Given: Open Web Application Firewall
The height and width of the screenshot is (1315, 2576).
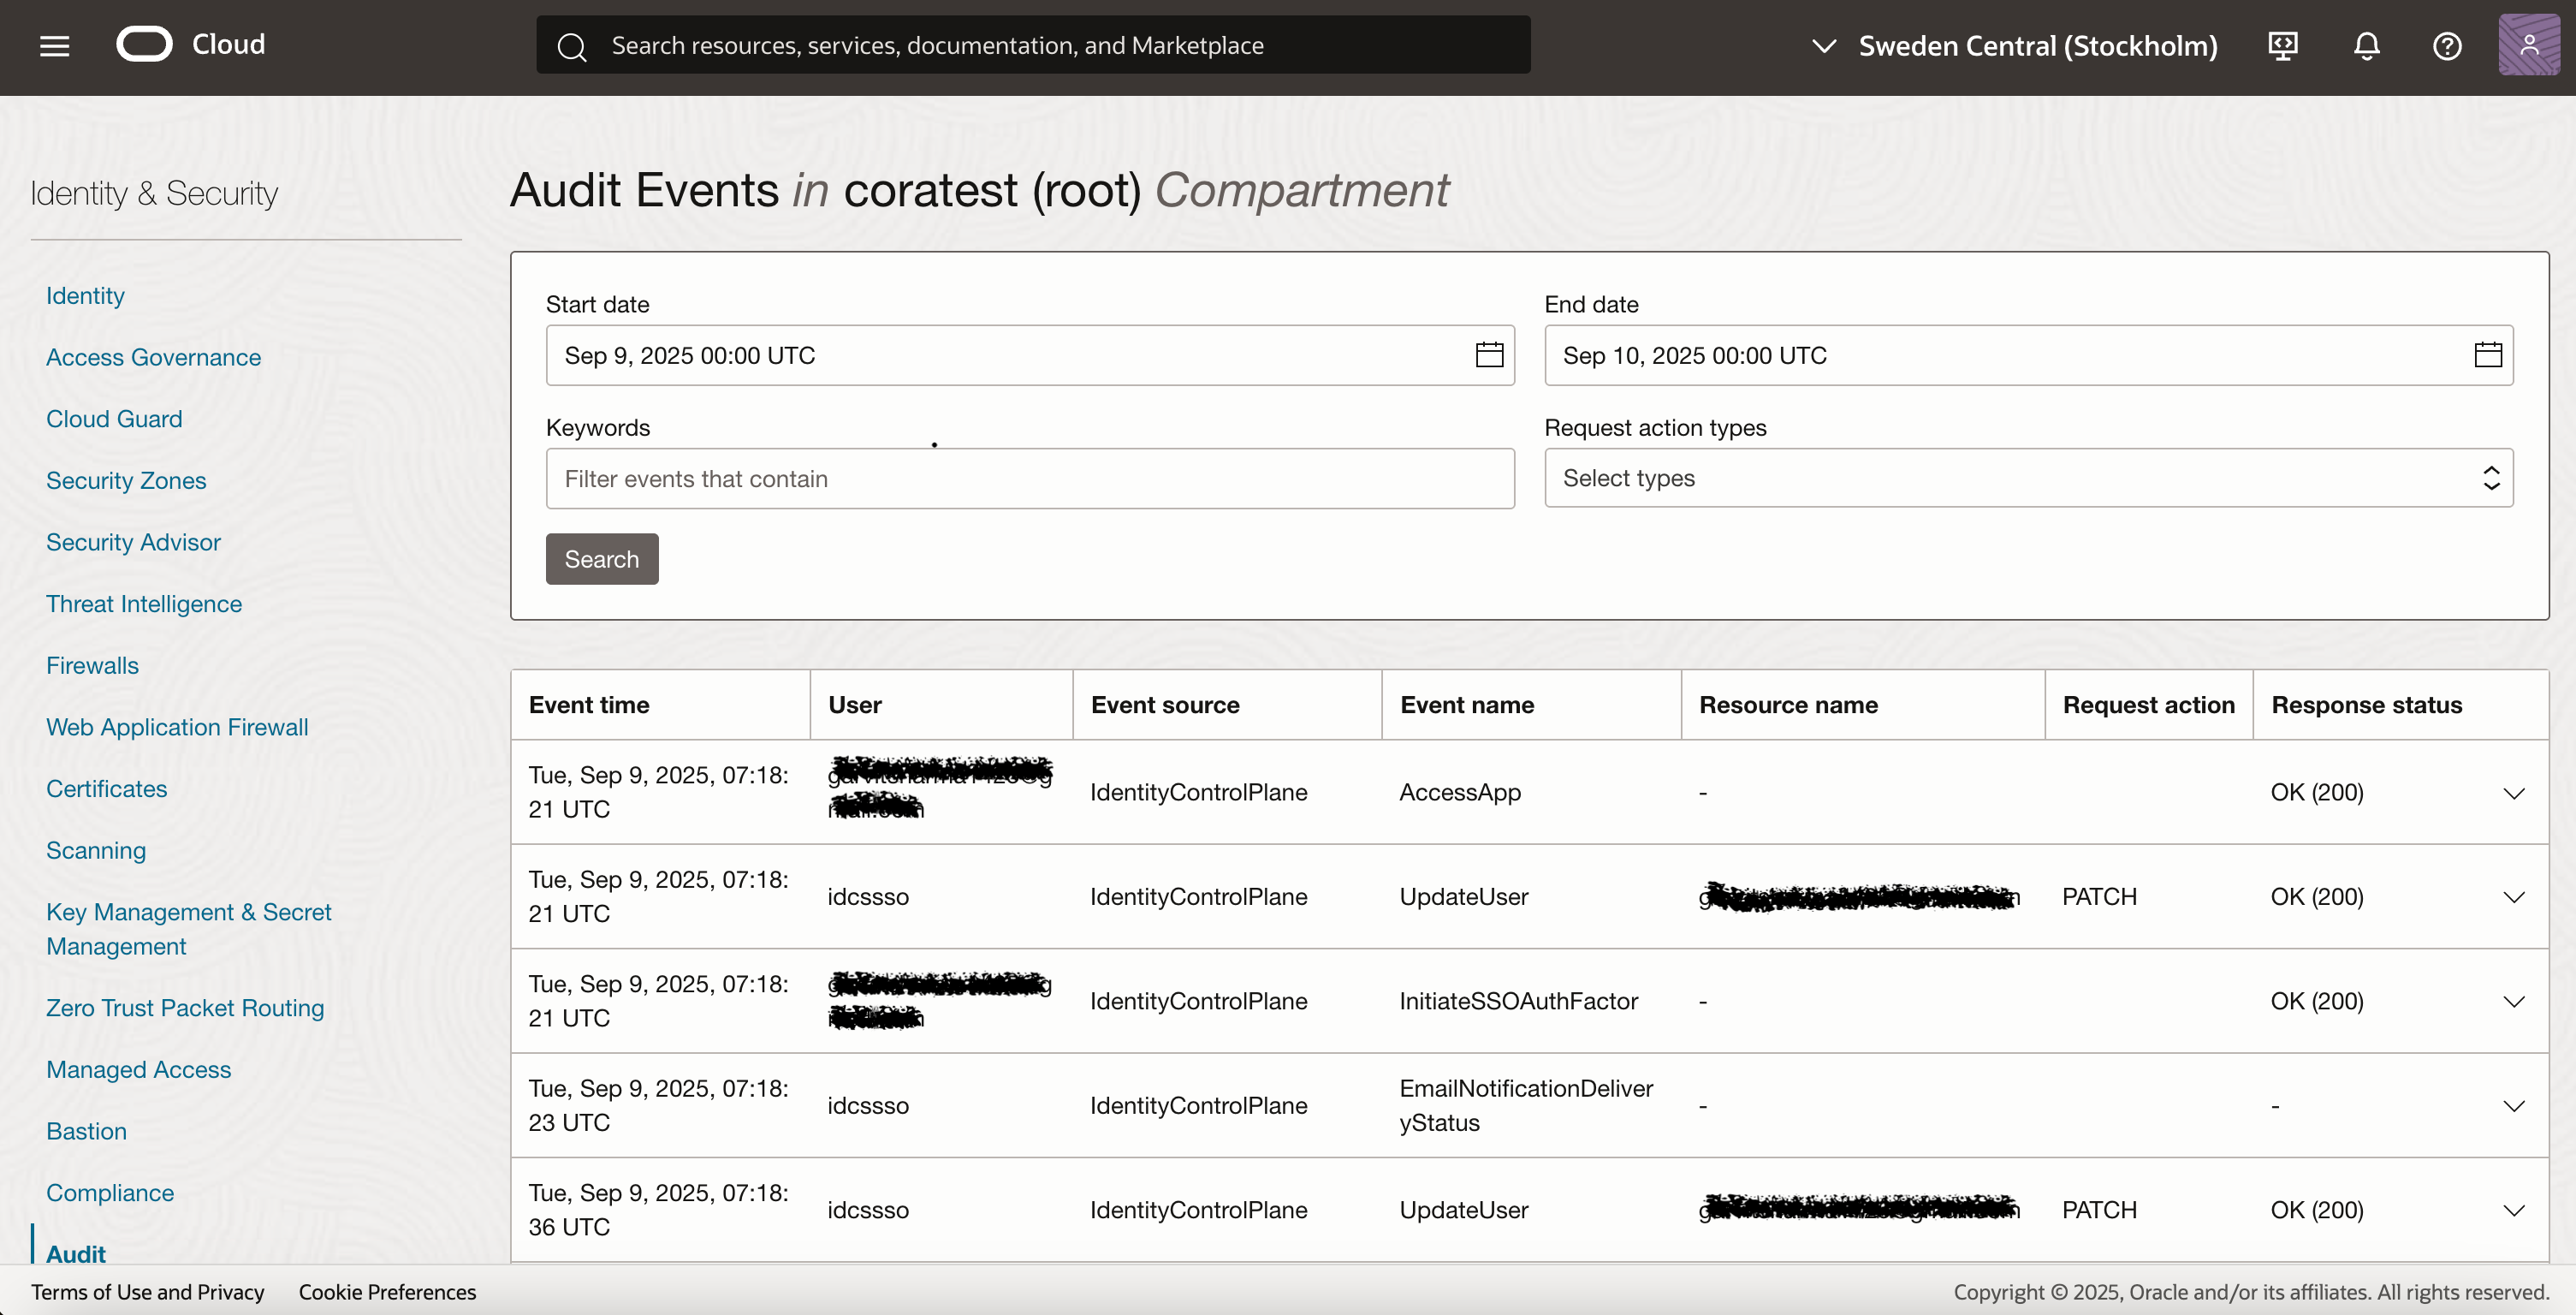Looking at the screenshot, I should click(x=177, y=727).
